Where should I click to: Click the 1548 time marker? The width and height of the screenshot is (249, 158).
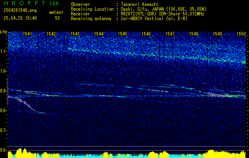click(x=194, y=34)
